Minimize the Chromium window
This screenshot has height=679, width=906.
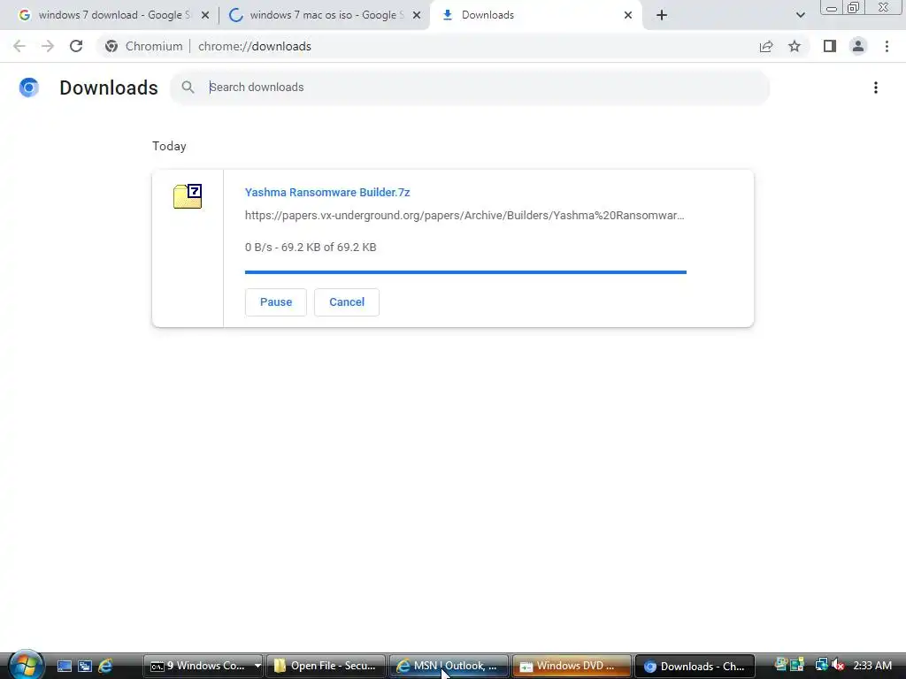pos(832,8)
